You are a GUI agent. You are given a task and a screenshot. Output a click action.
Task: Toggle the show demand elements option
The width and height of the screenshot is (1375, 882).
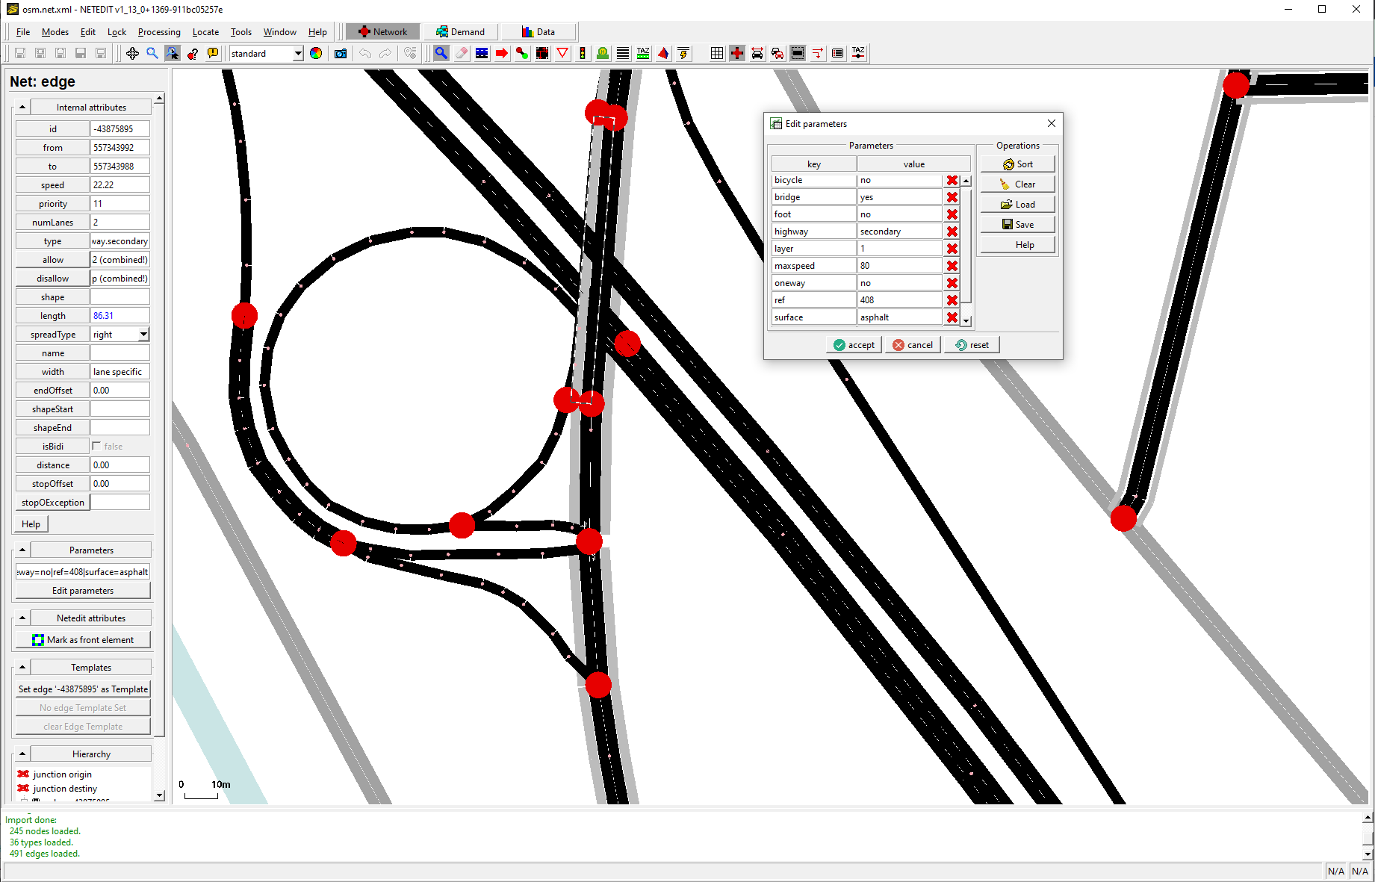click(777, 53)
